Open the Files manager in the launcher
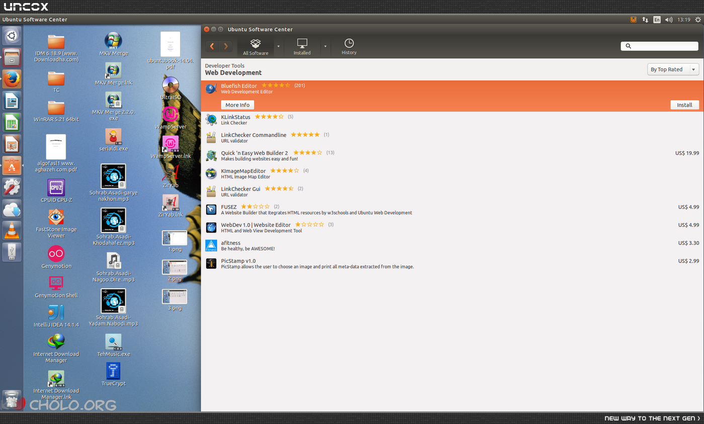The width and height of the screenshot is (704, 424). (x=12, y=57)
